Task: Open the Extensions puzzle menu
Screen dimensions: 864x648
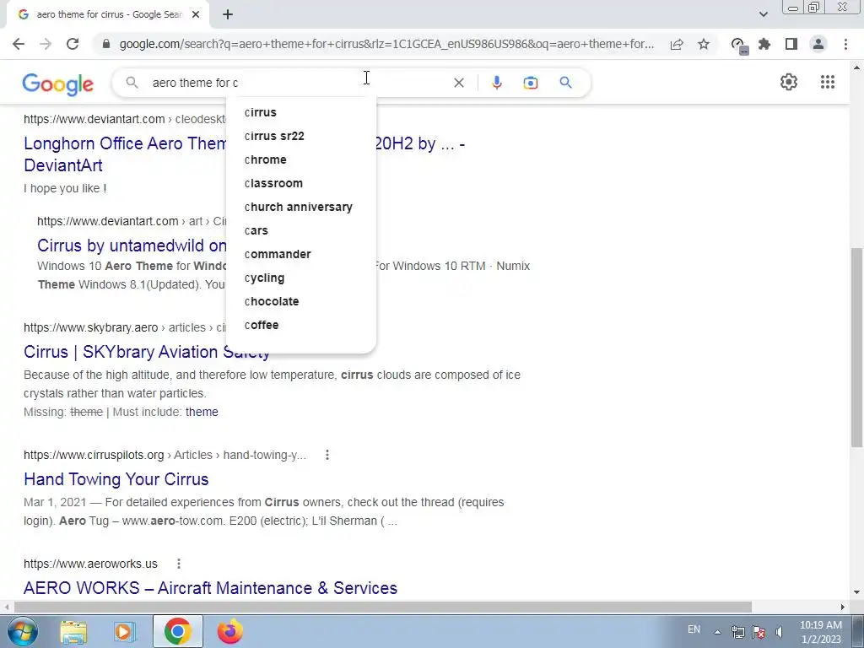Action: [x=764, y=44]
